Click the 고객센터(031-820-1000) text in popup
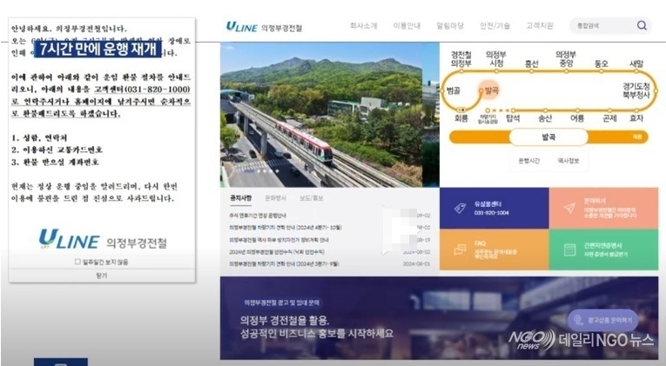 tap(142, 89)
